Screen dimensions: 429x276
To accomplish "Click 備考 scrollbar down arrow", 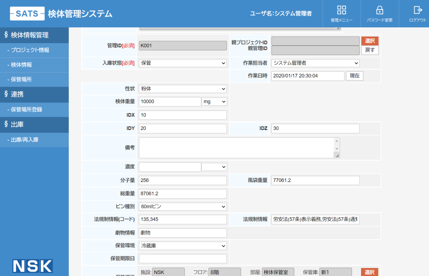I will click(337, 149).
